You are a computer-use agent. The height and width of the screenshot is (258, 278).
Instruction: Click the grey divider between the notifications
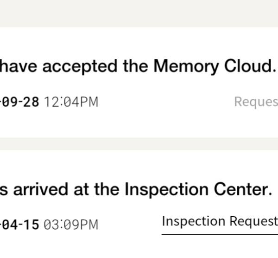(139, 143)
